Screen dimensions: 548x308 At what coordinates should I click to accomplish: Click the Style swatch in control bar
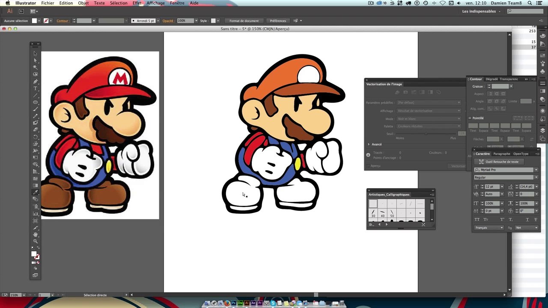214,21
